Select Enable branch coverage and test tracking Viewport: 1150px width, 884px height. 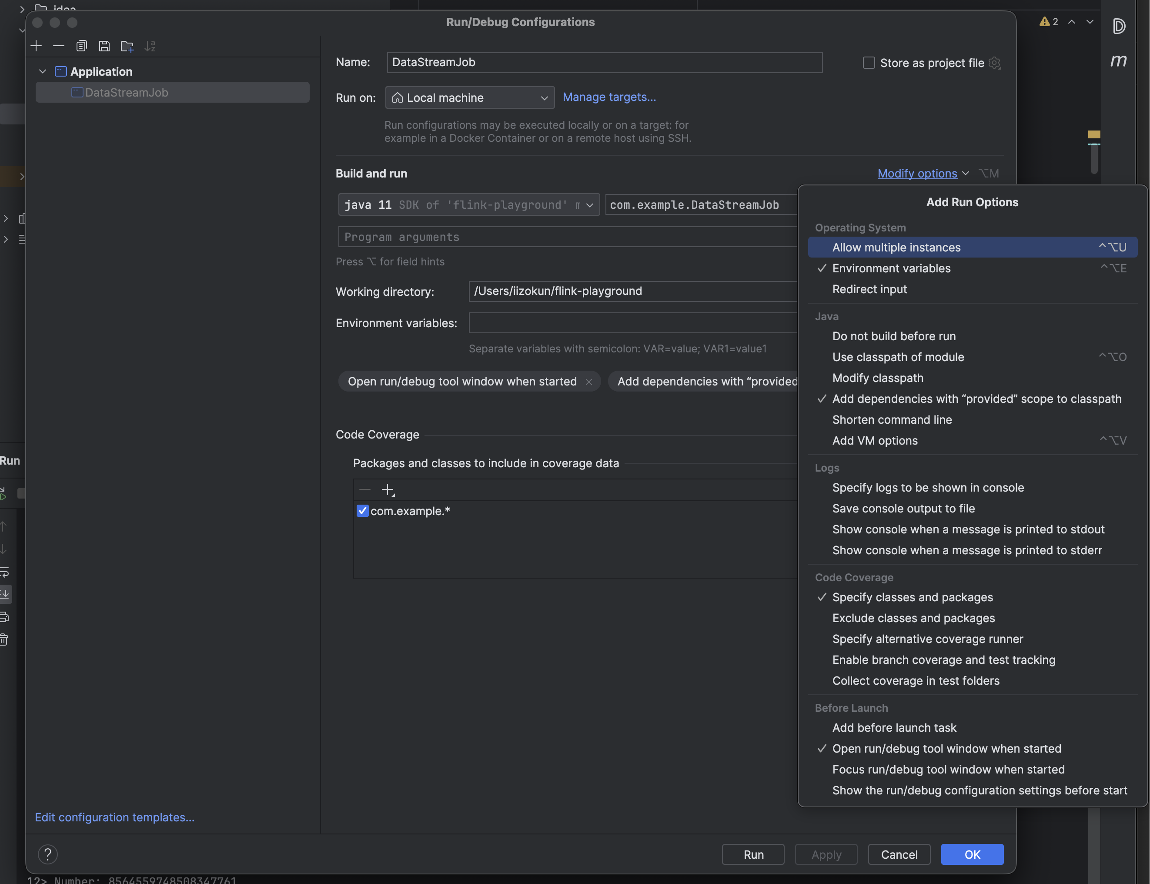point(973,660)
